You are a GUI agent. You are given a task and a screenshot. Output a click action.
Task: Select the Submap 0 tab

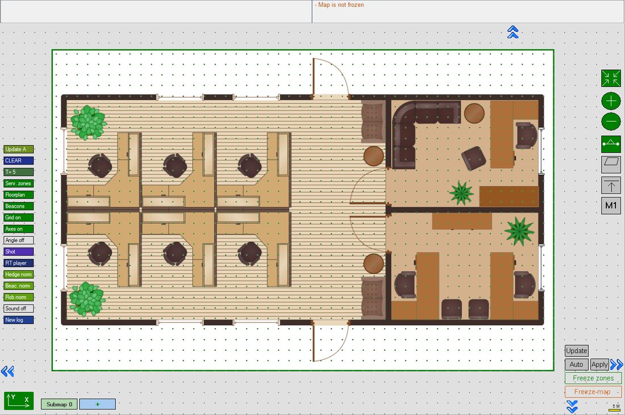(59, 404)
